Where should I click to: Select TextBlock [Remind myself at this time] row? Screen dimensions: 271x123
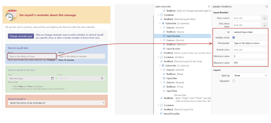point(183,61)
